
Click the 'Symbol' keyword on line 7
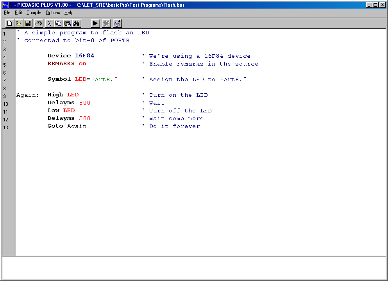(59, 79)
